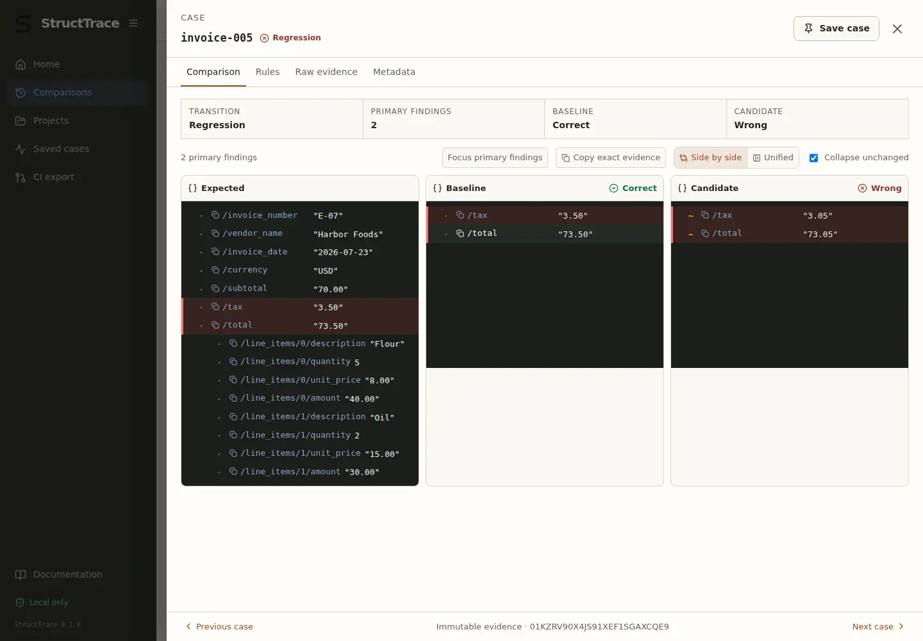Toggle Collapse unchanged checkbox
Screen dimensions: 923x641
[813, 158]
